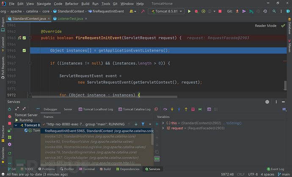This screenshot has width=292, height=177.
Task: Expand the 'request' variable node
Action: [x=157, y=127]
